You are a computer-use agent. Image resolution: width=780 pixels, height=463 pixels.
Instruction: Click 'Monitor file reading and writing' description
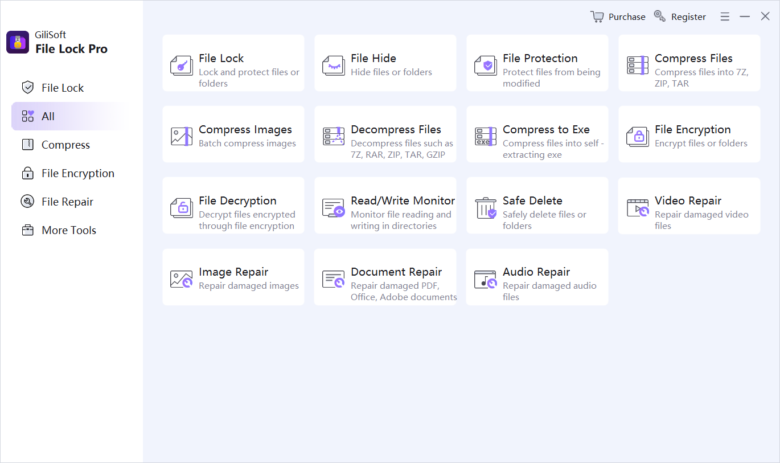[x=401, y=220]
